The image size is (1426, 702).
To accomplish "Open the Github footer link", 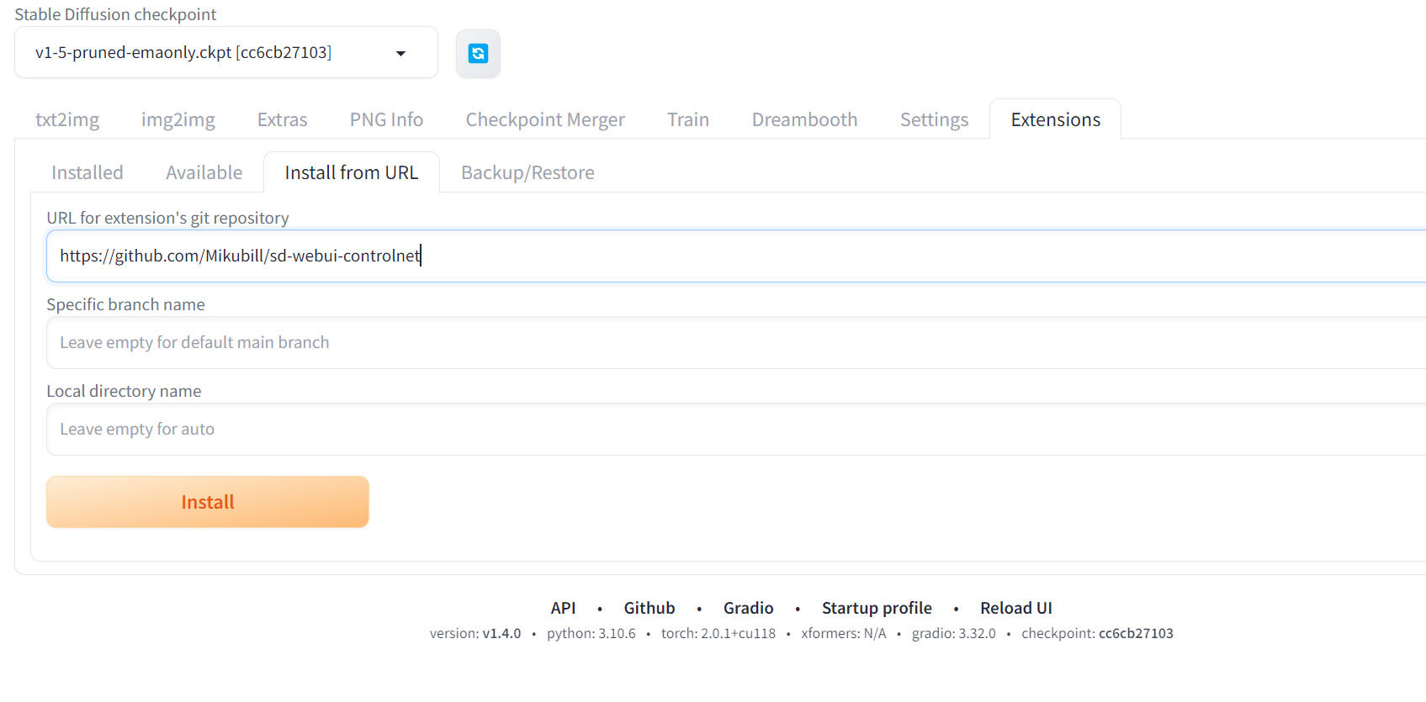I will (x=649, y=608).
